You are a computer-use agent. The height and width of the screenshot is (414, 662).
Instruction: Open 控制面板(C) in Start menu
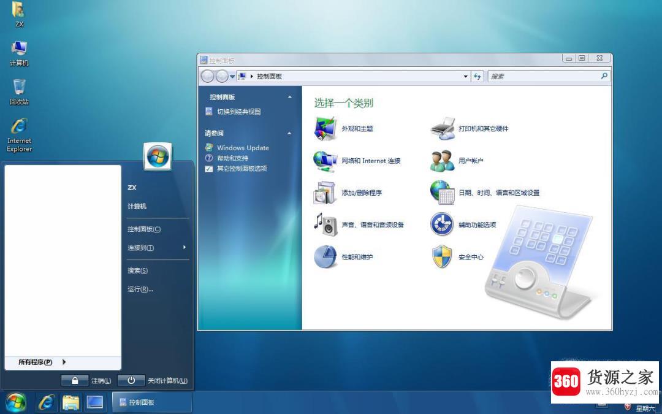(x=144, y=229)
